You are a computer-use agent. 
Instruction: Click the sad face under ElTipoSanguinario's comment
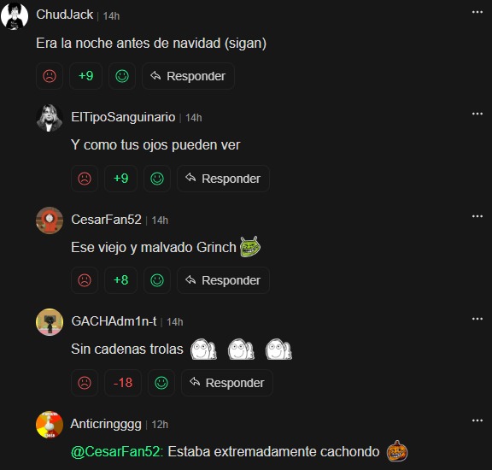pos(85,179)
